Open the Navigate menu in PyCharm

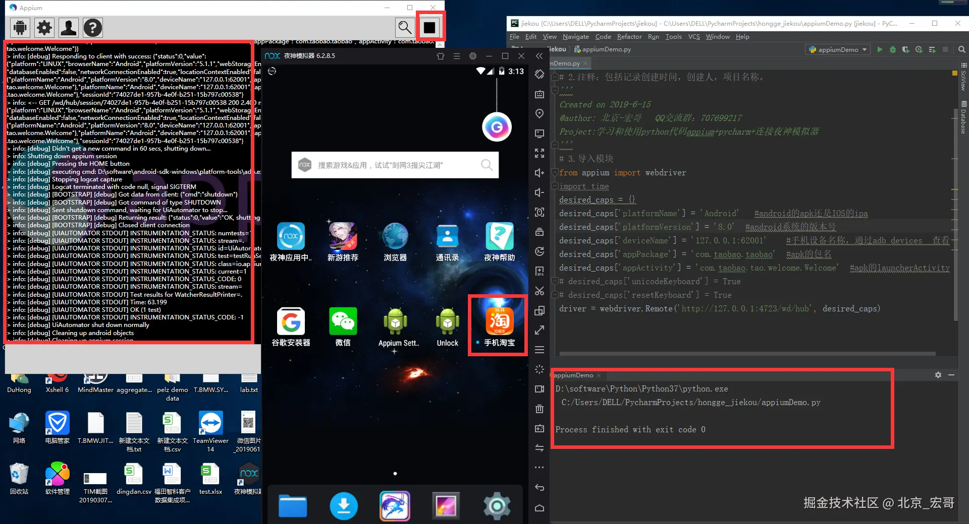click(576, 37)
